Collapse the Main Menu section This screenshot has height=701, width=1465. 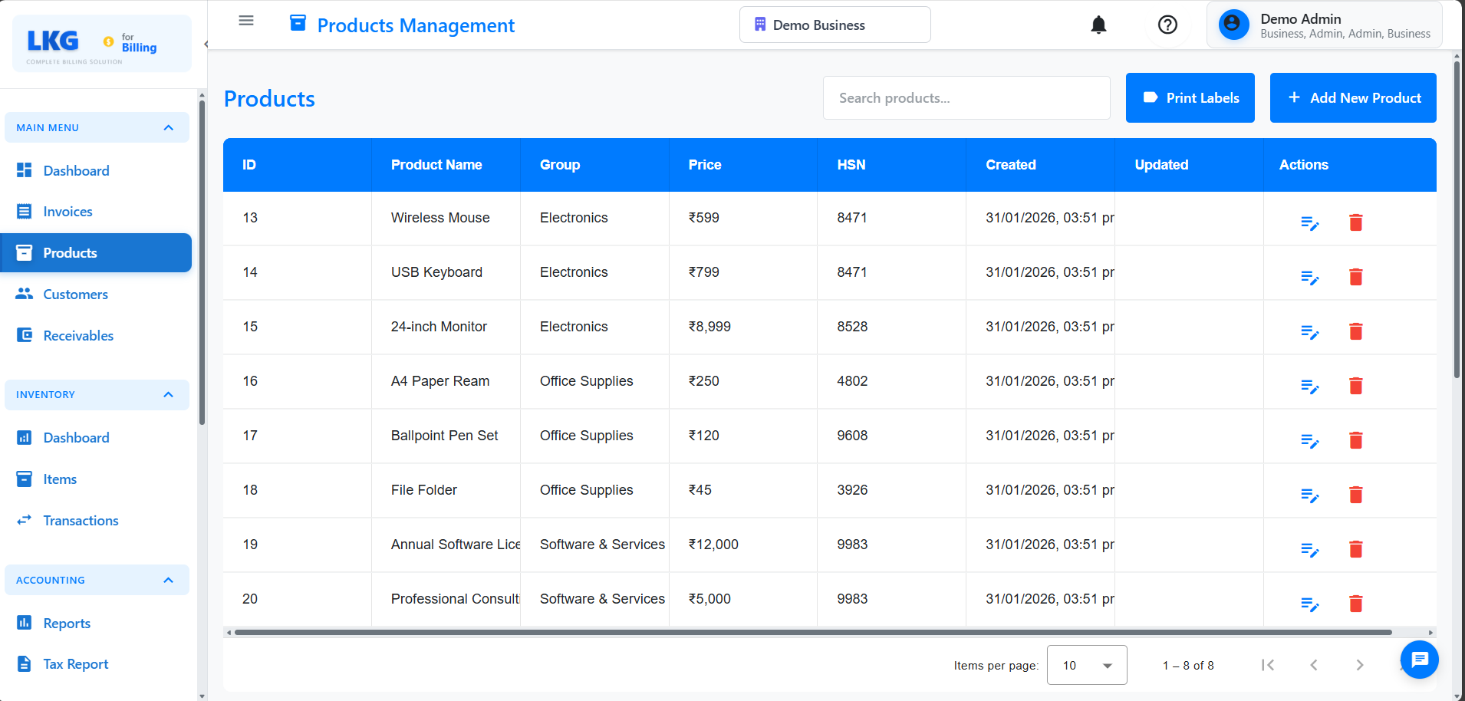pyautogui.click(x=168, y=128)
